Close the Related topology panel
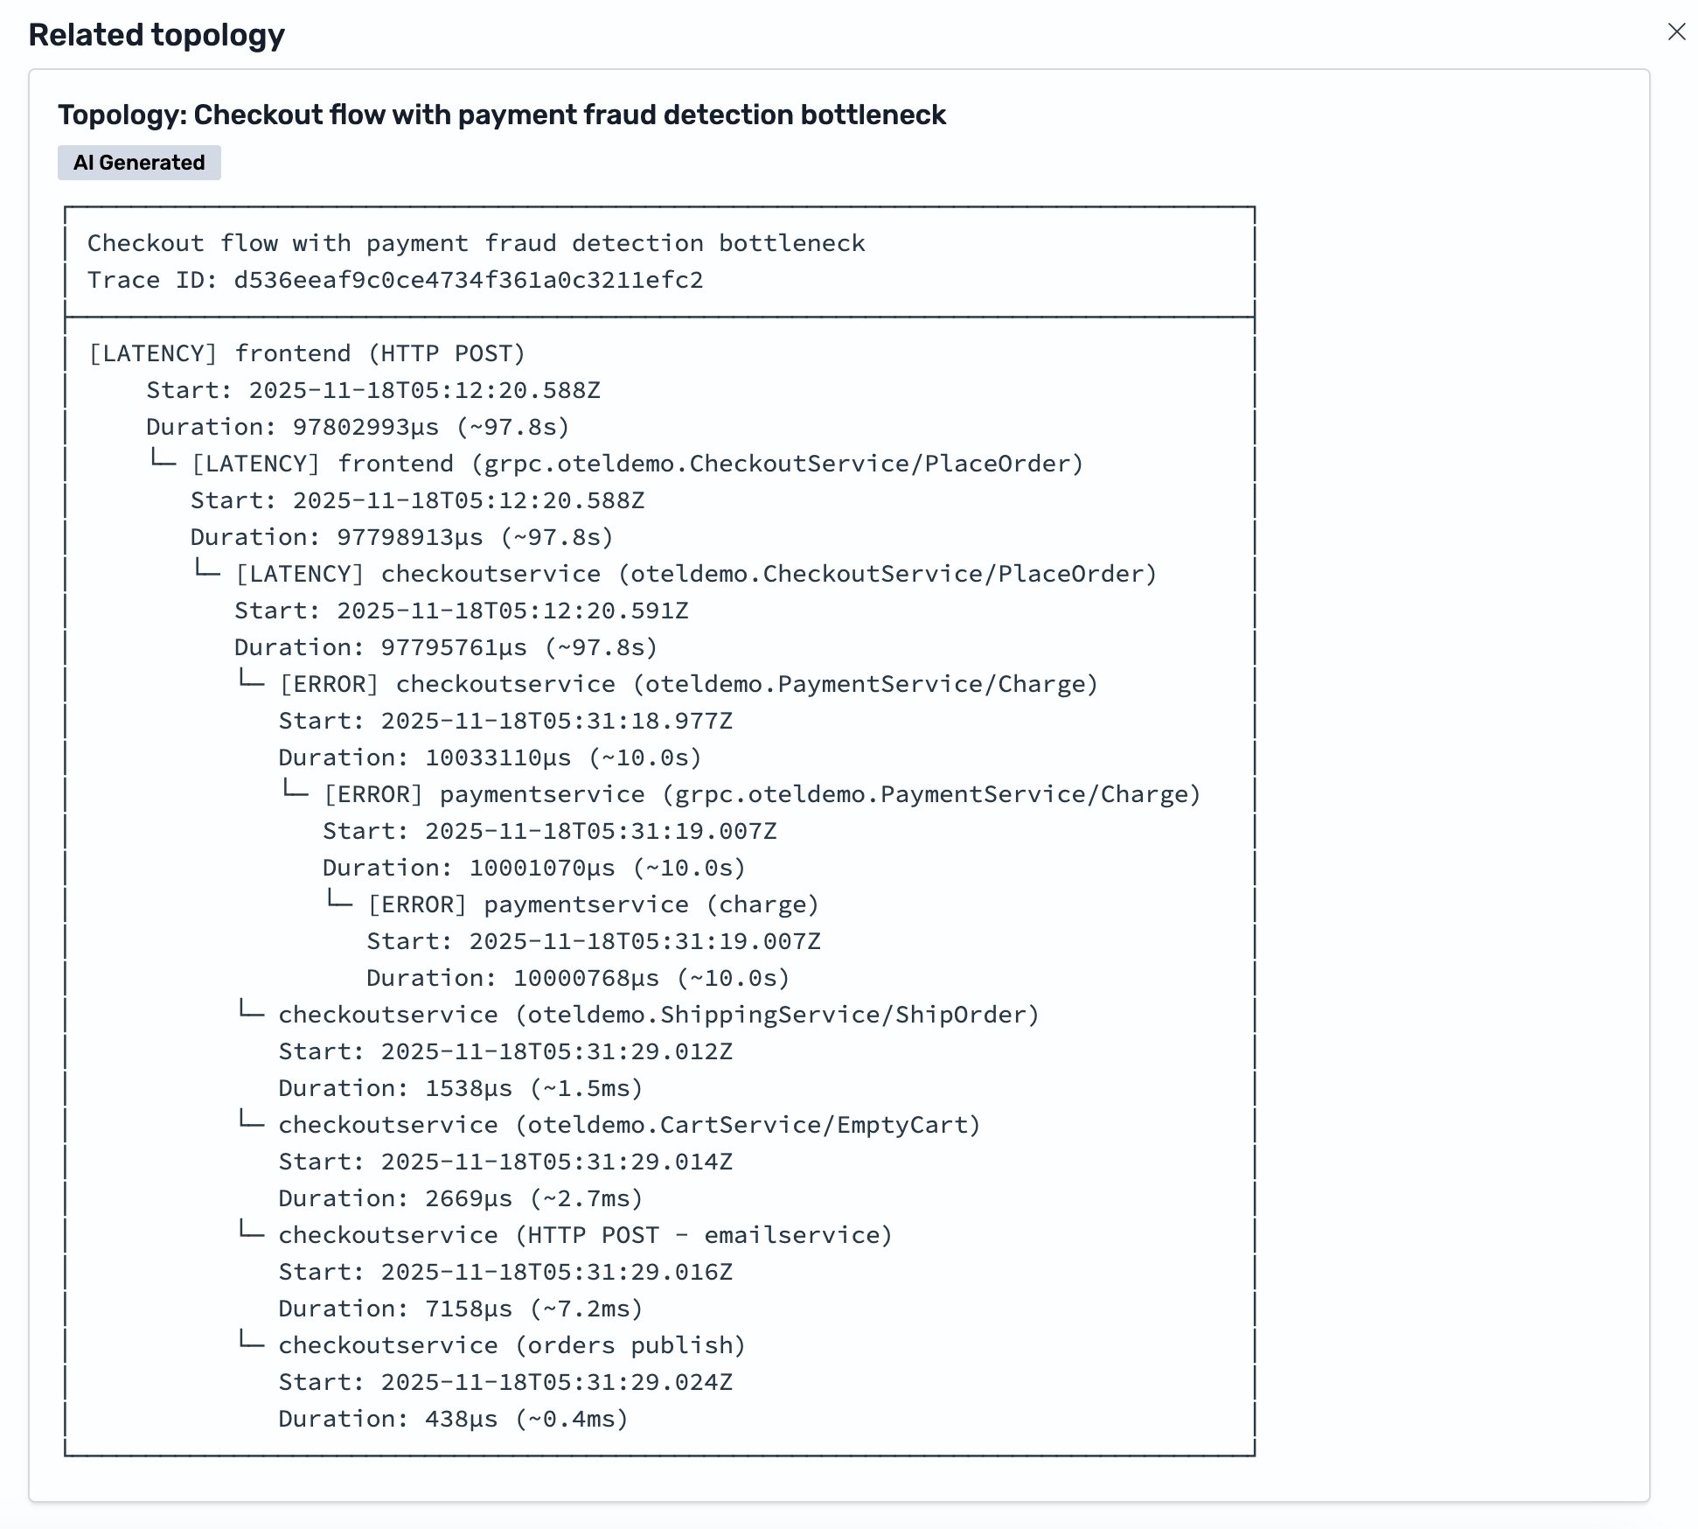 [1675, 32]
